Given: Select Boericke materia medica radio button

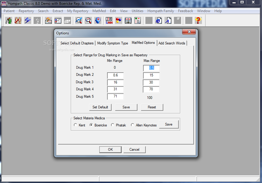Looking at the screenshot, I should tap(91, 125).
